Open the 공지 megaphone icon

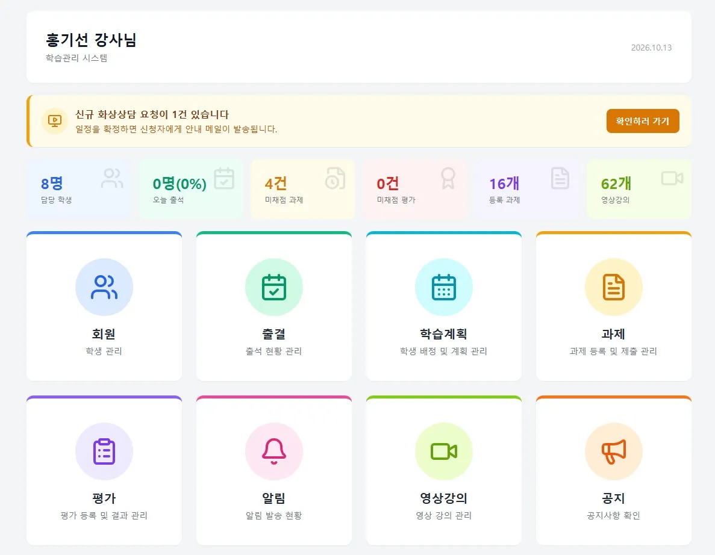(x=614, y=451)
